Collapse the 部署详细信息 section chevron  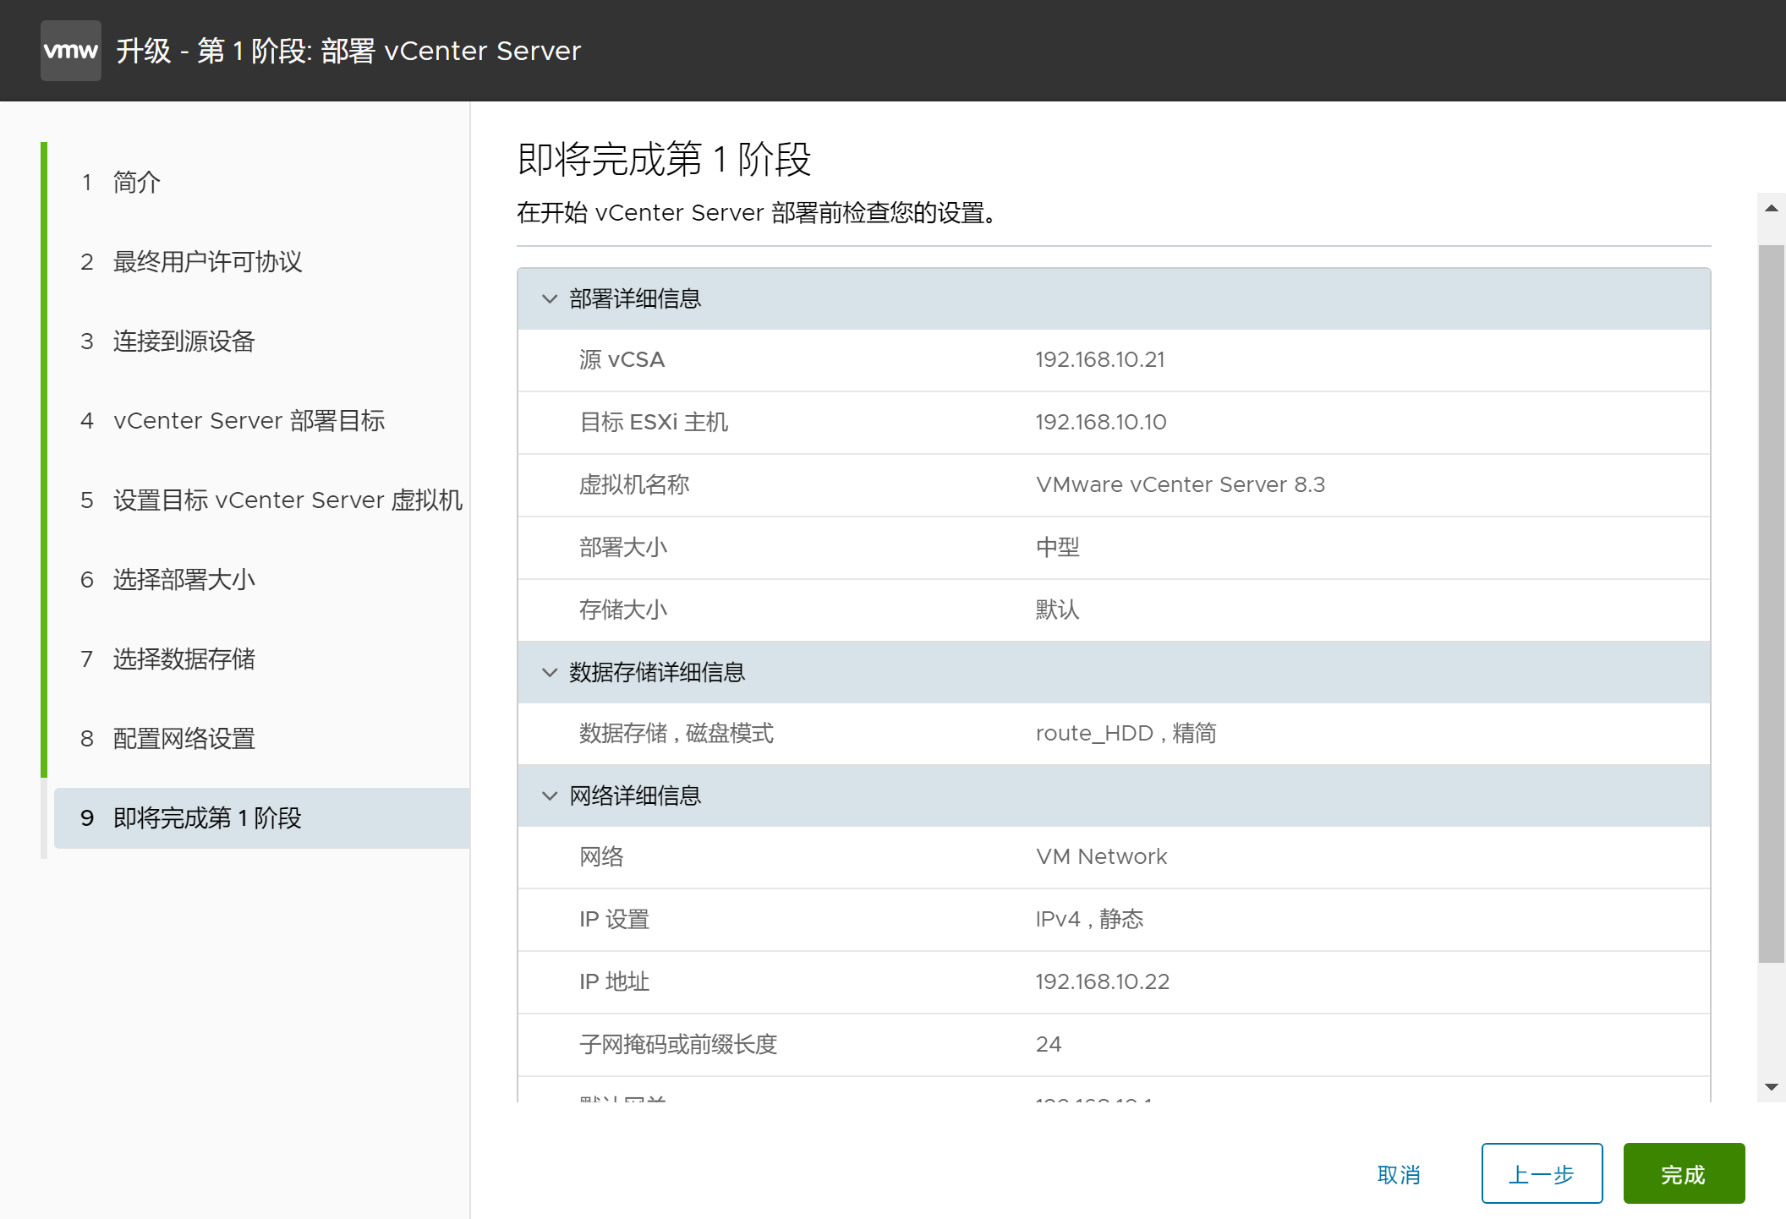[550, 299]
